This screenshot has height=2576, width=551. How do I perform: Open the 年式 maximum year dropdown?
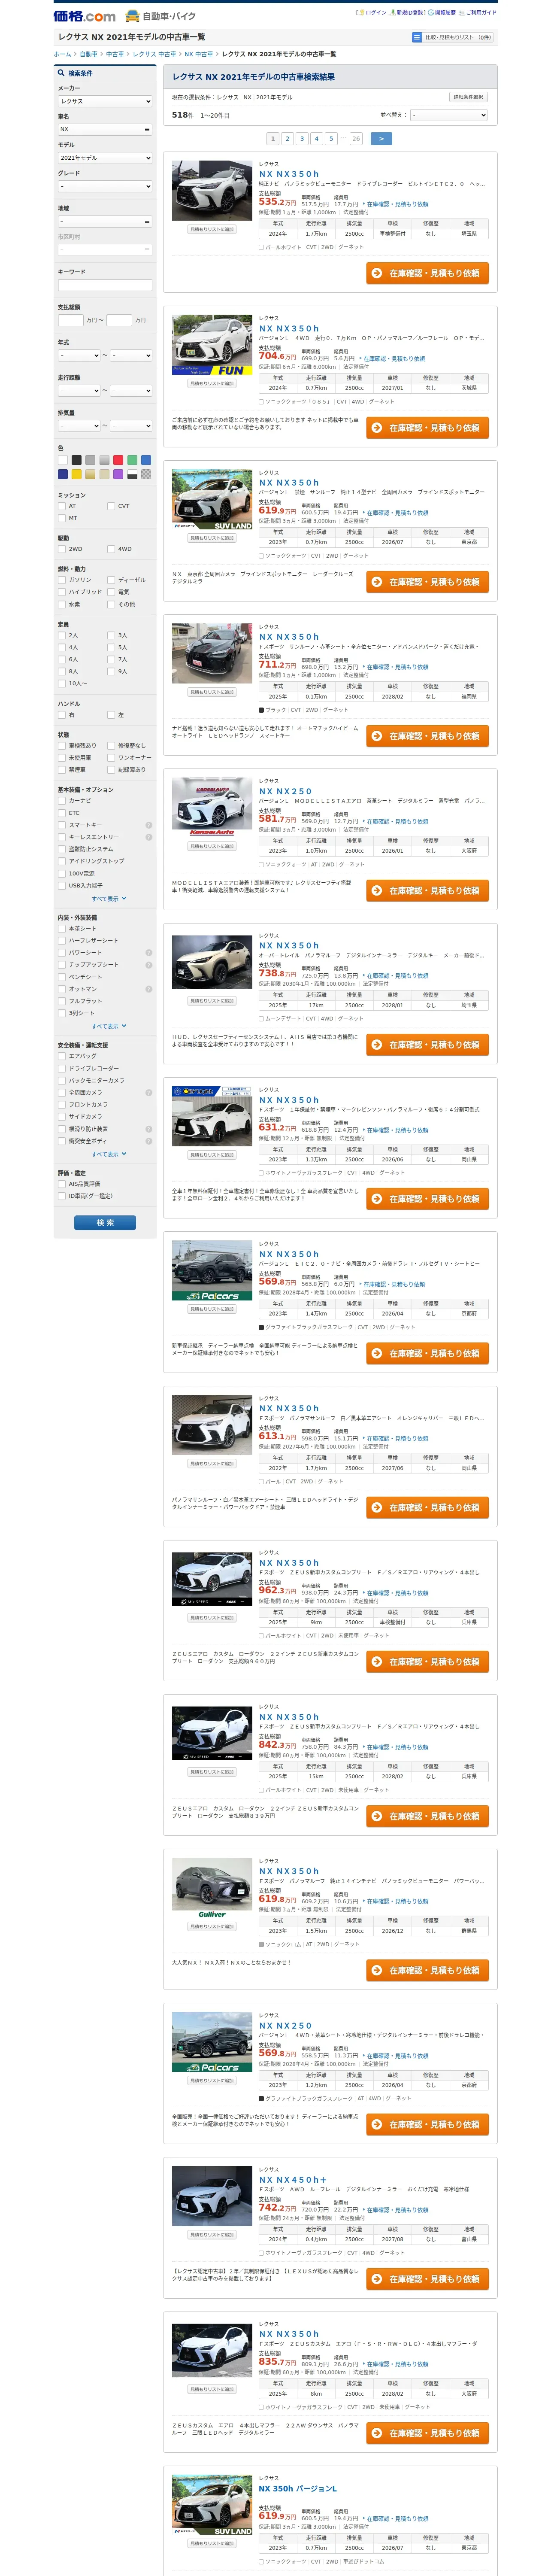[x=130, y=355]
